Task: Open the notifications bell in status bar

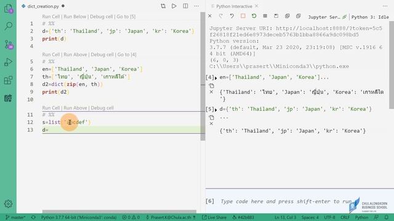Action: coord(387,217)
